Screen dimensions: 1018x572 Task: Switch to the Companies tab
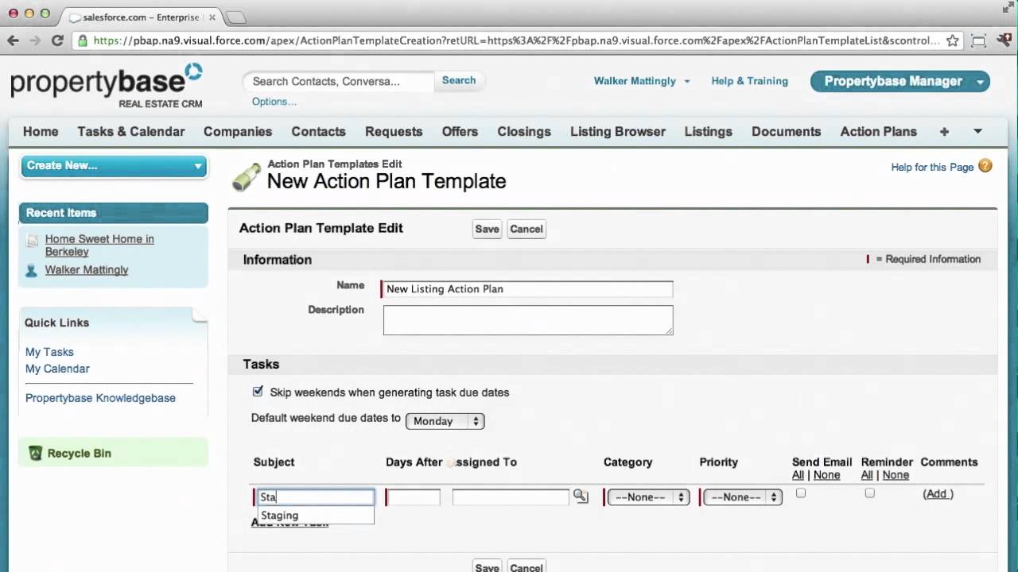238,132
